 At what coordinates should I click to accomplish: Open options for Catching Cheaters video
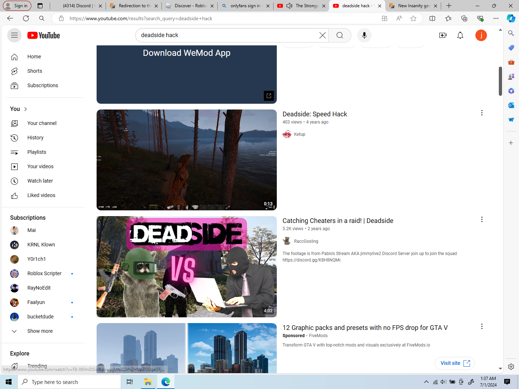click(x=482, y=219)
